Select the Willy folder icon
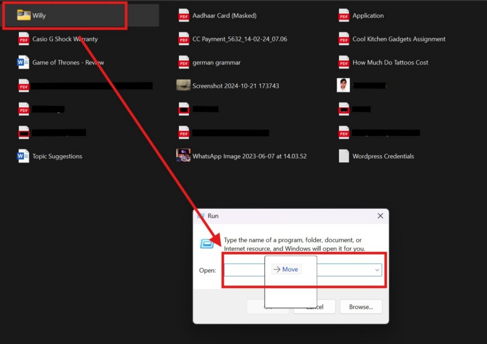This screenshot has height=344, width=487. [24, 15]
